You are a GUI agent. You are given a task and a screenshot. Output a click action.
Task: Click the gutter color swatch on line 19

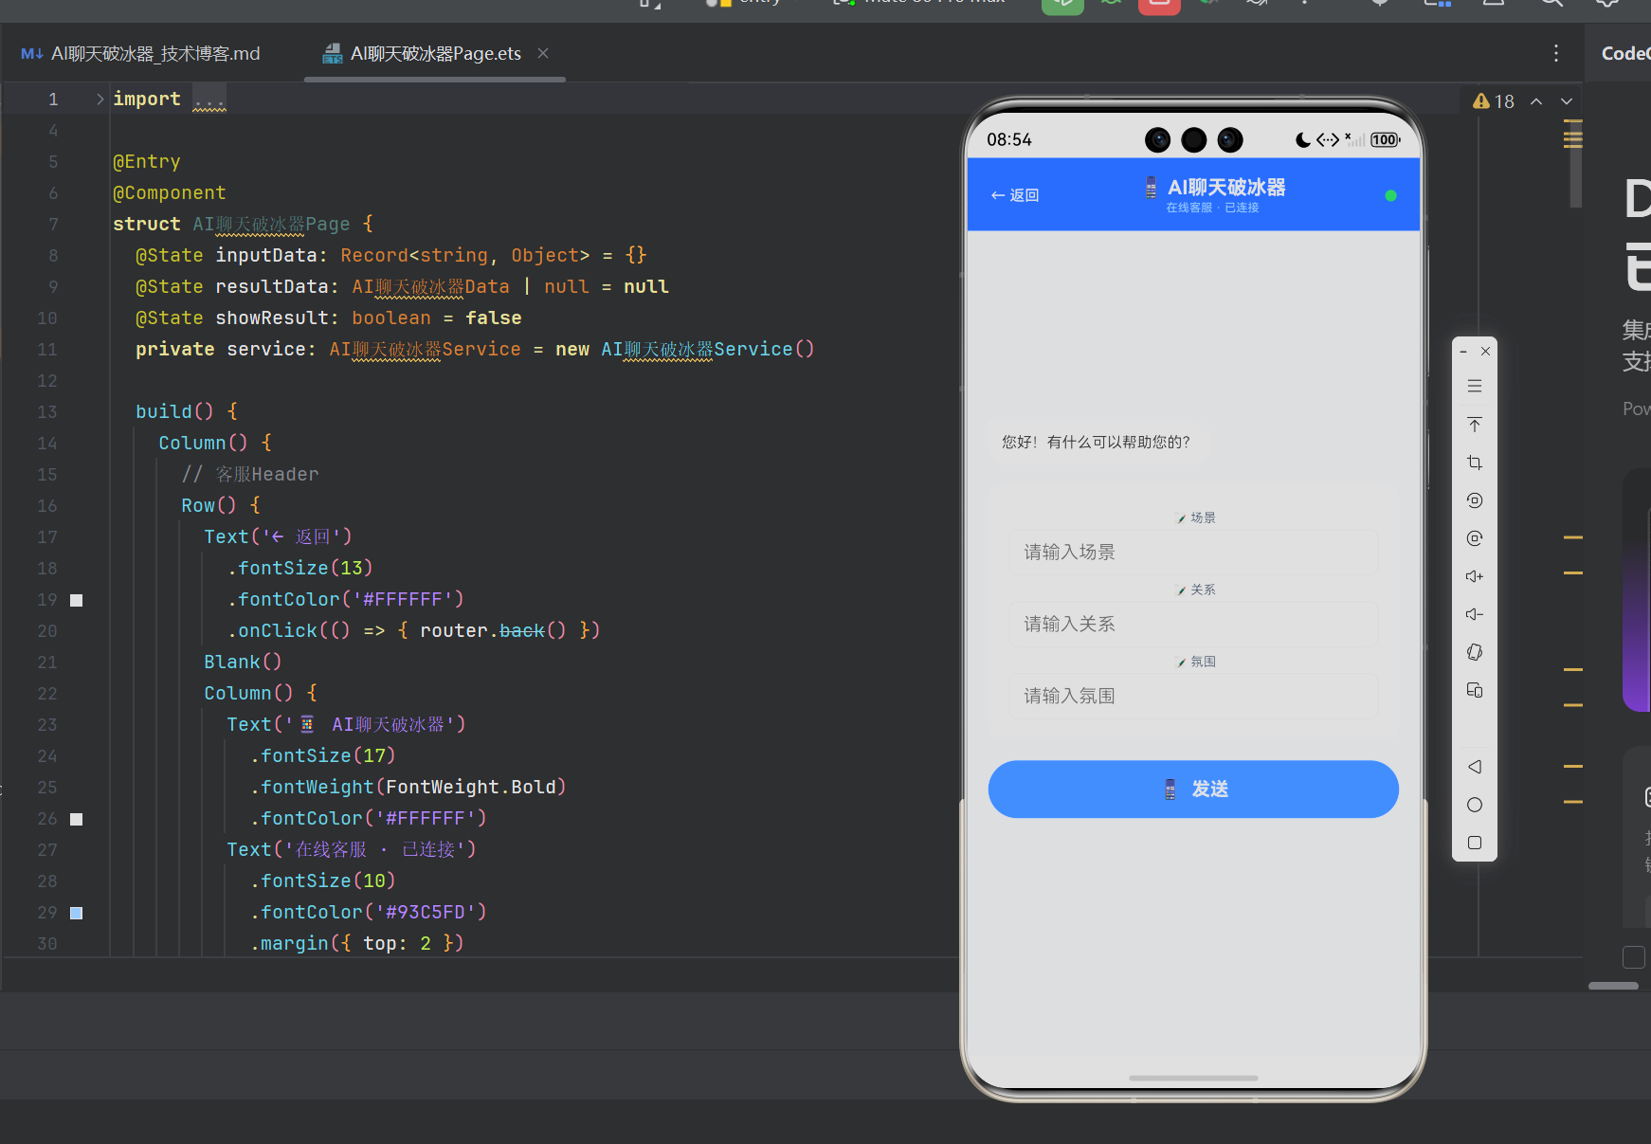click(x=77, y=600)
